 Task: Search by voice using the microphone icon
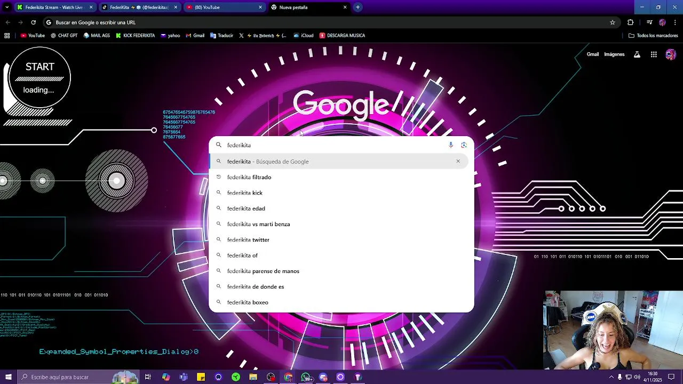[451, 145]
